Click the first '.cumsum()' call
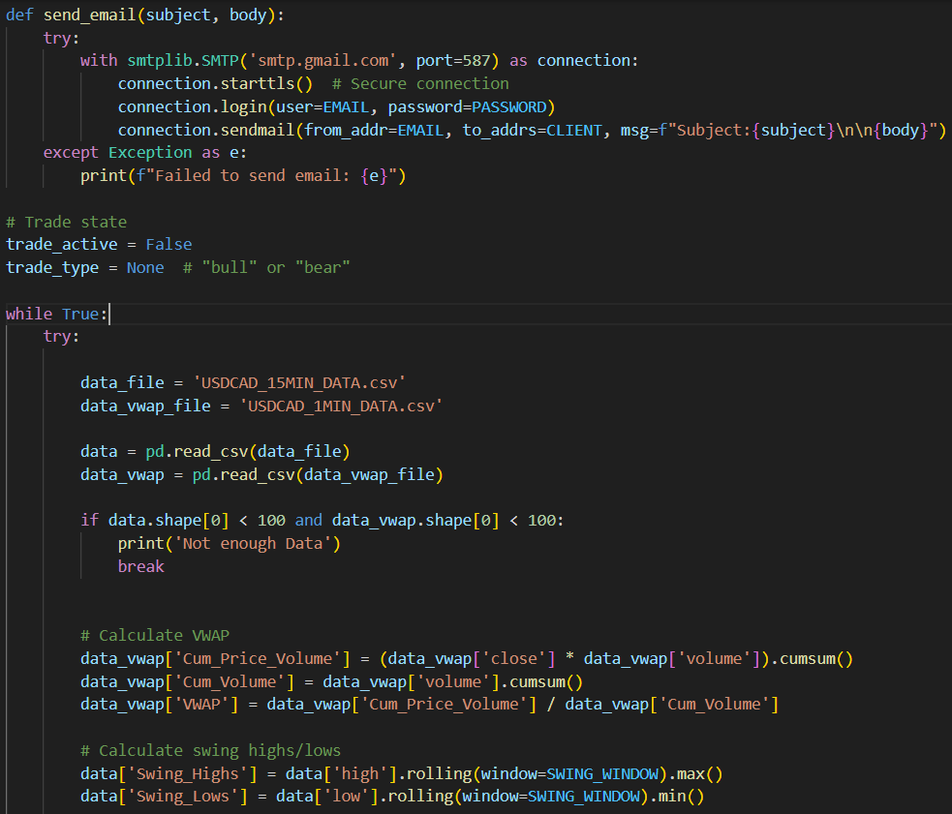Image resolution: width=952 pixels, height=814 pixels. [x=812, y=658]
